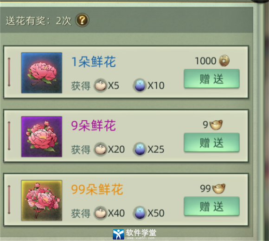Click the 99朵鲜花 title text
The height and width of the screenshot is (241, 269).
[97, 189]
